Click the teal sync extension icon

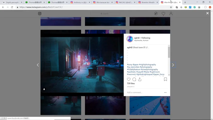tap(194, 7)
